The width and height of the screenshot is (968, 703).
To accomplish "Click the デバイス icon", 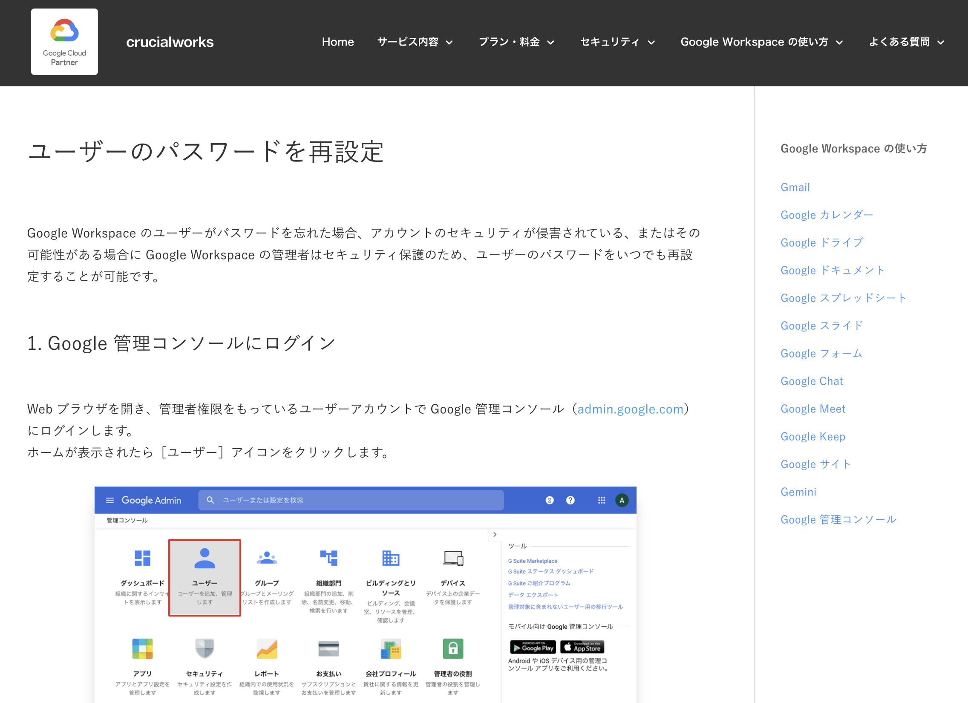I will pyautogui.click(x=453, y=558).
